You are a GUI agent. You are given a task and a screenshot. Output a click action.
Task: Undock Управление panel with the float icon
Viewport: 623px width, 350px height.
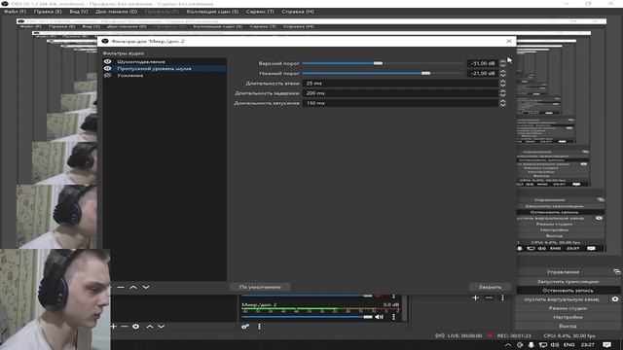coord(616,272)
